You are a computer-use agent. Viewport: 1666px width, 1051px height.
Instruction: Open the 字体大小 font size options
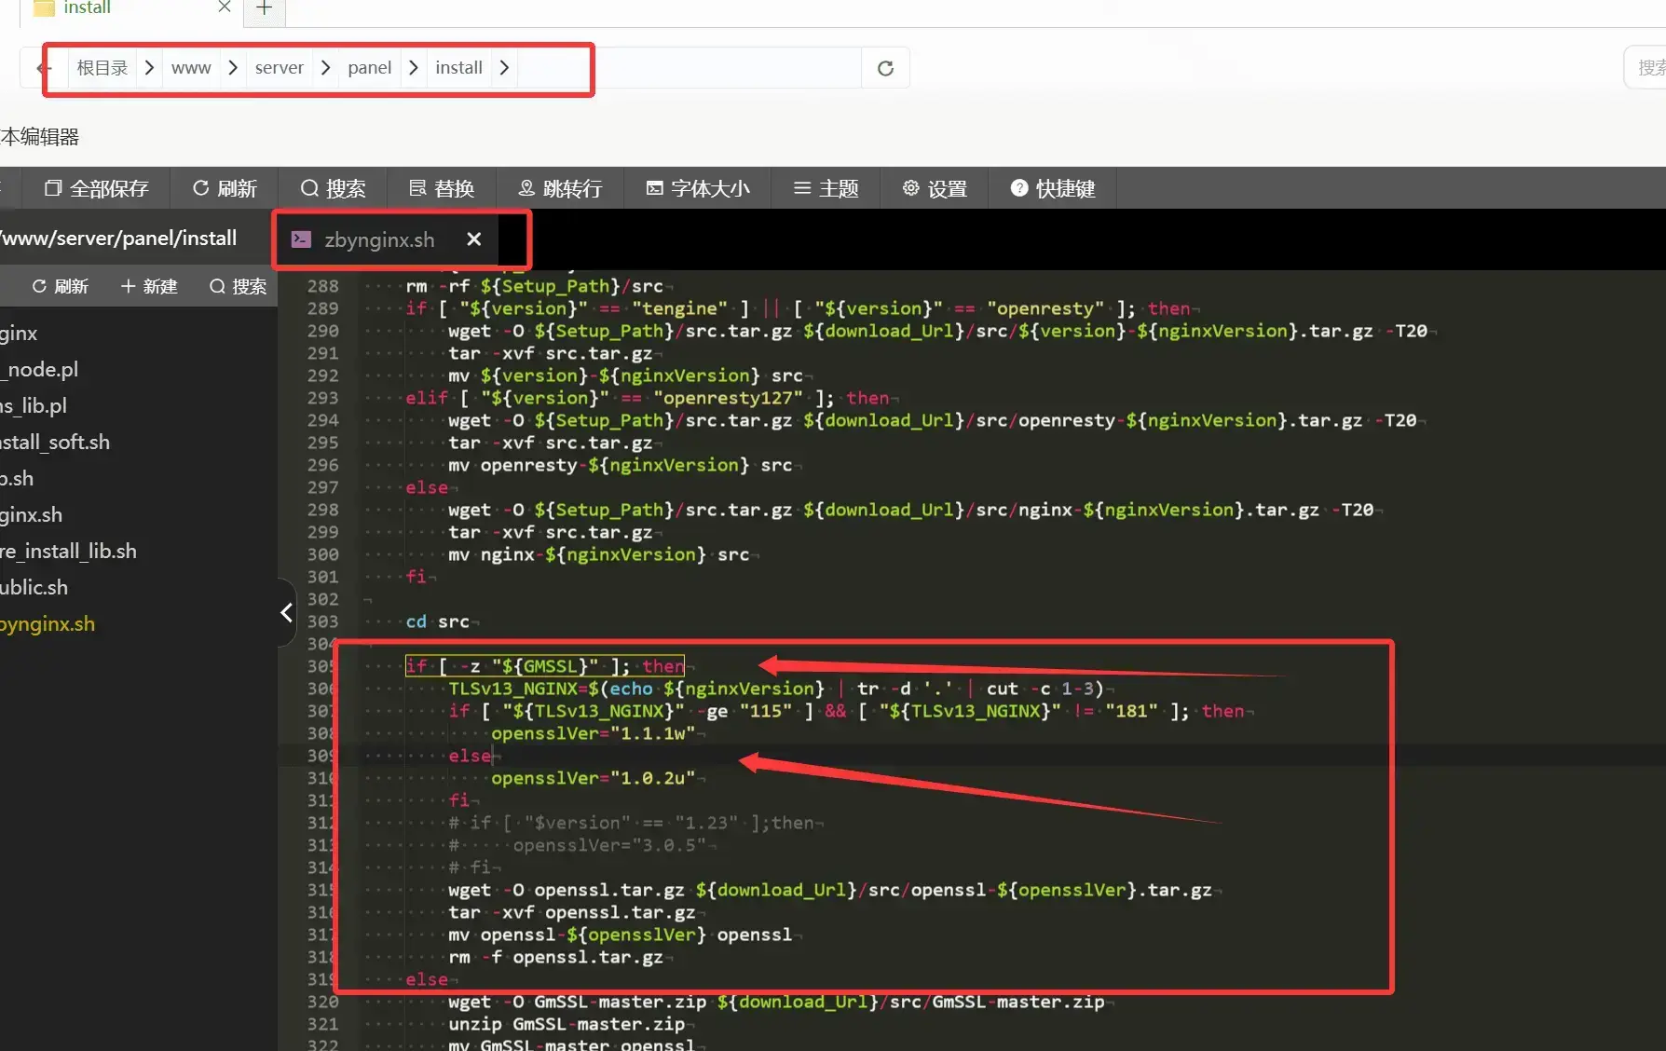click(x=654, y=188)
